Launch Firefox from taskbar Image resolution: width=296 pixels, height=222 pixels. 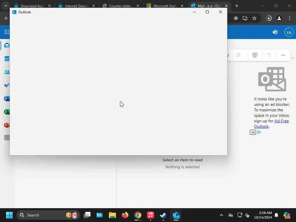(125, 215)
